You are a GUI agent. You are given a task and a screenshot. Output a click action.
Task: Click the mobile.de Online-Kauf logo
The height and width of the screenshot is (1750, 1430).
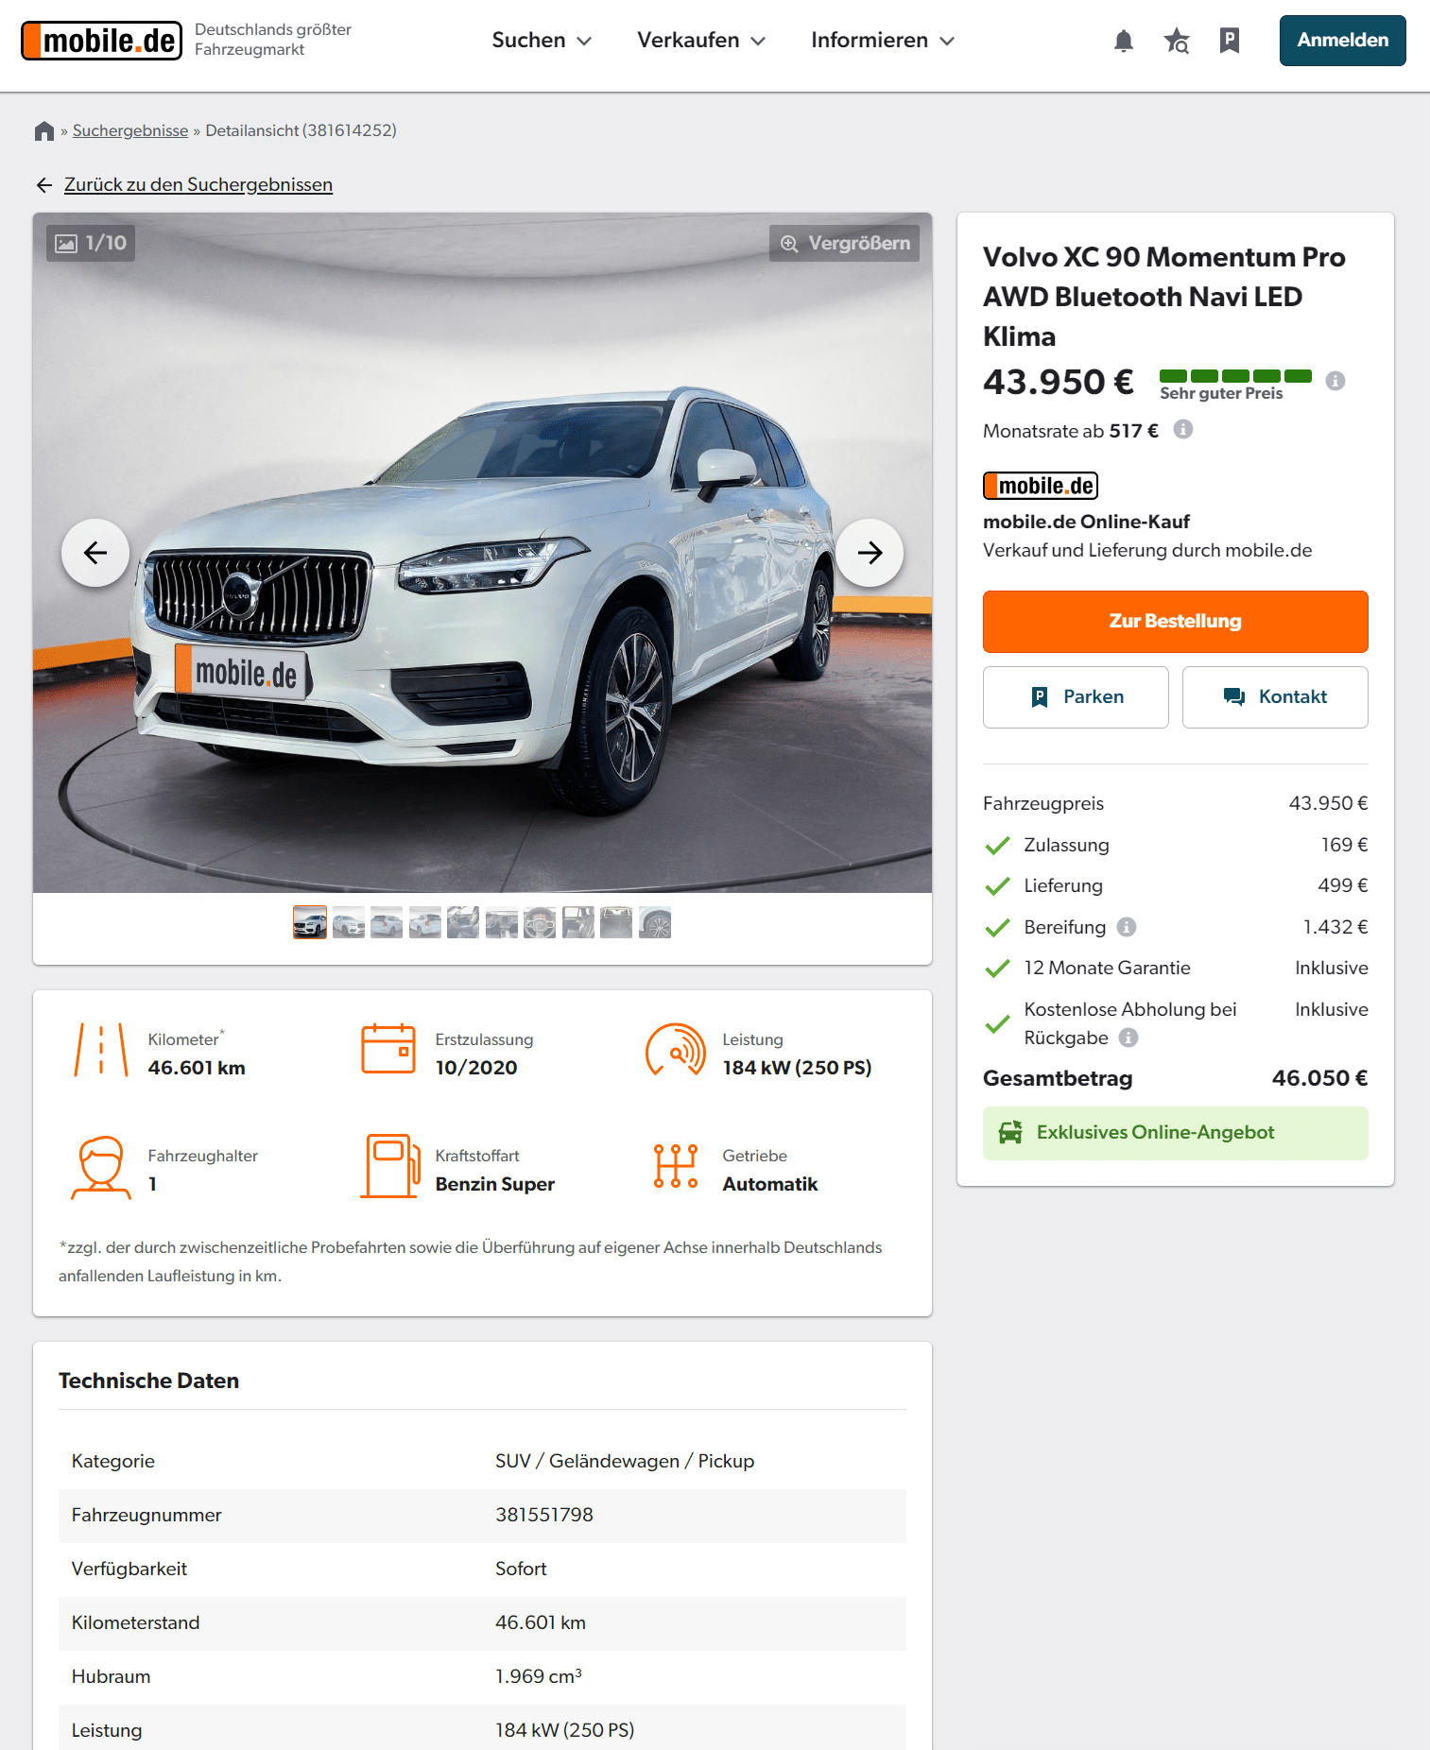point(1041,486)
